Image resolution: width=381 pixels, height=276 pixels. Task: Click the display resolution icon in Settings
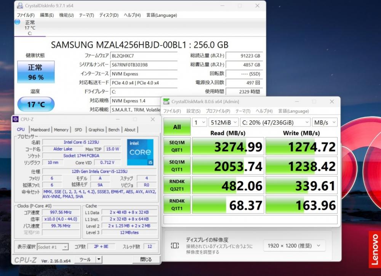pos(175,246)
